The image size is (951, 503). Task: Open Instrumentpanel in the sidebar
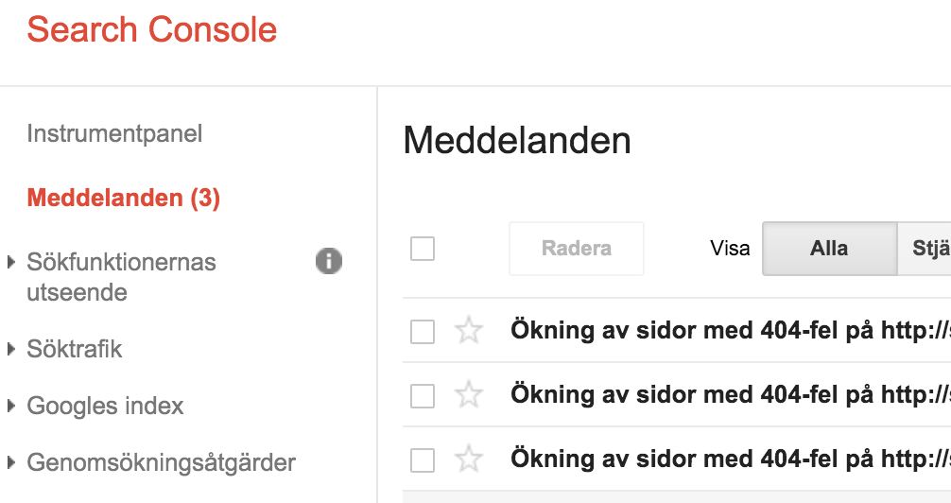pos(114,134)
